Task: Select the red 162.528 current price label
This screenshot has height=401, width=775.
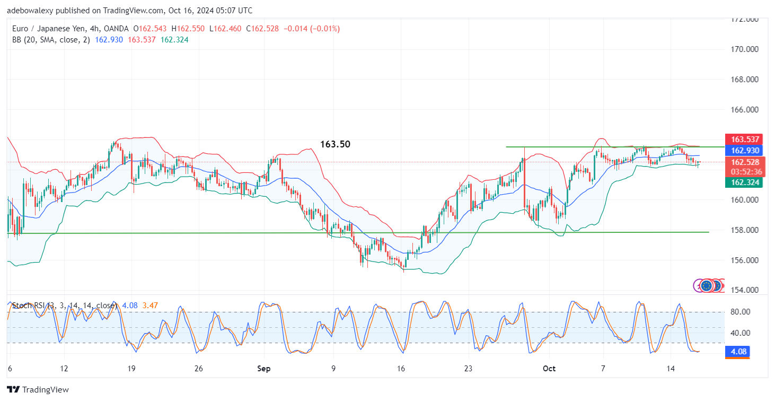Action: click(745, 162)
